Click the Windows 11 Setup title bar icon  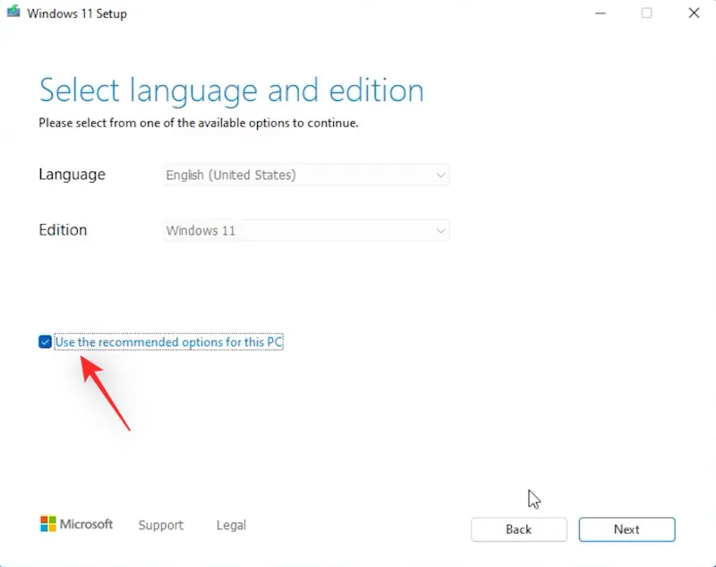click(13, 13)
